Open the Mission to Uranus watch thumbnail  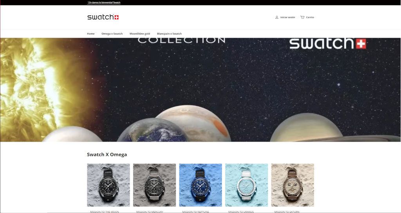coord(247,185)
